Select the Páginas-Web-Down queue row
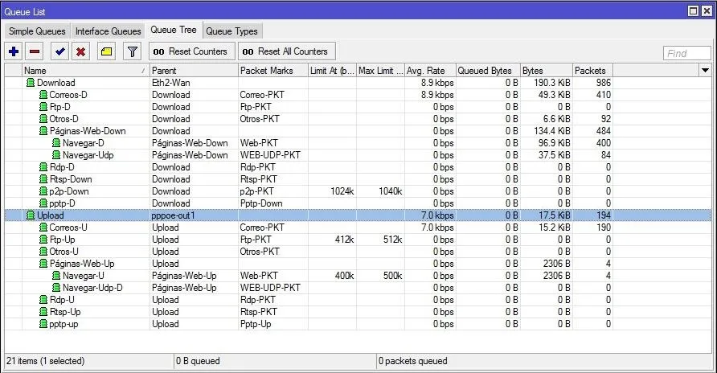717x373 pixels. (87, 131)
